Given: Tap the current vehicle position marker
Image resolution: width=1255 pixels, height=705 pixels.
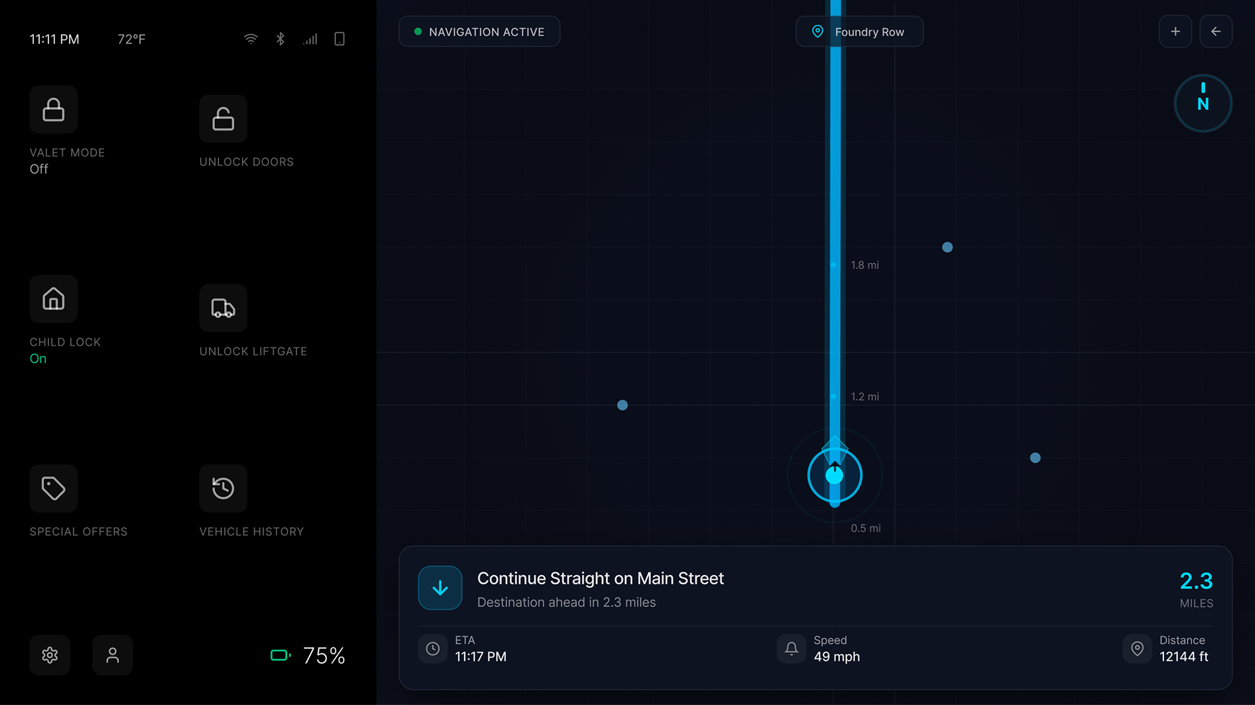Looking at the screenshot, I should pyautogui.click(x=835, y=475).
